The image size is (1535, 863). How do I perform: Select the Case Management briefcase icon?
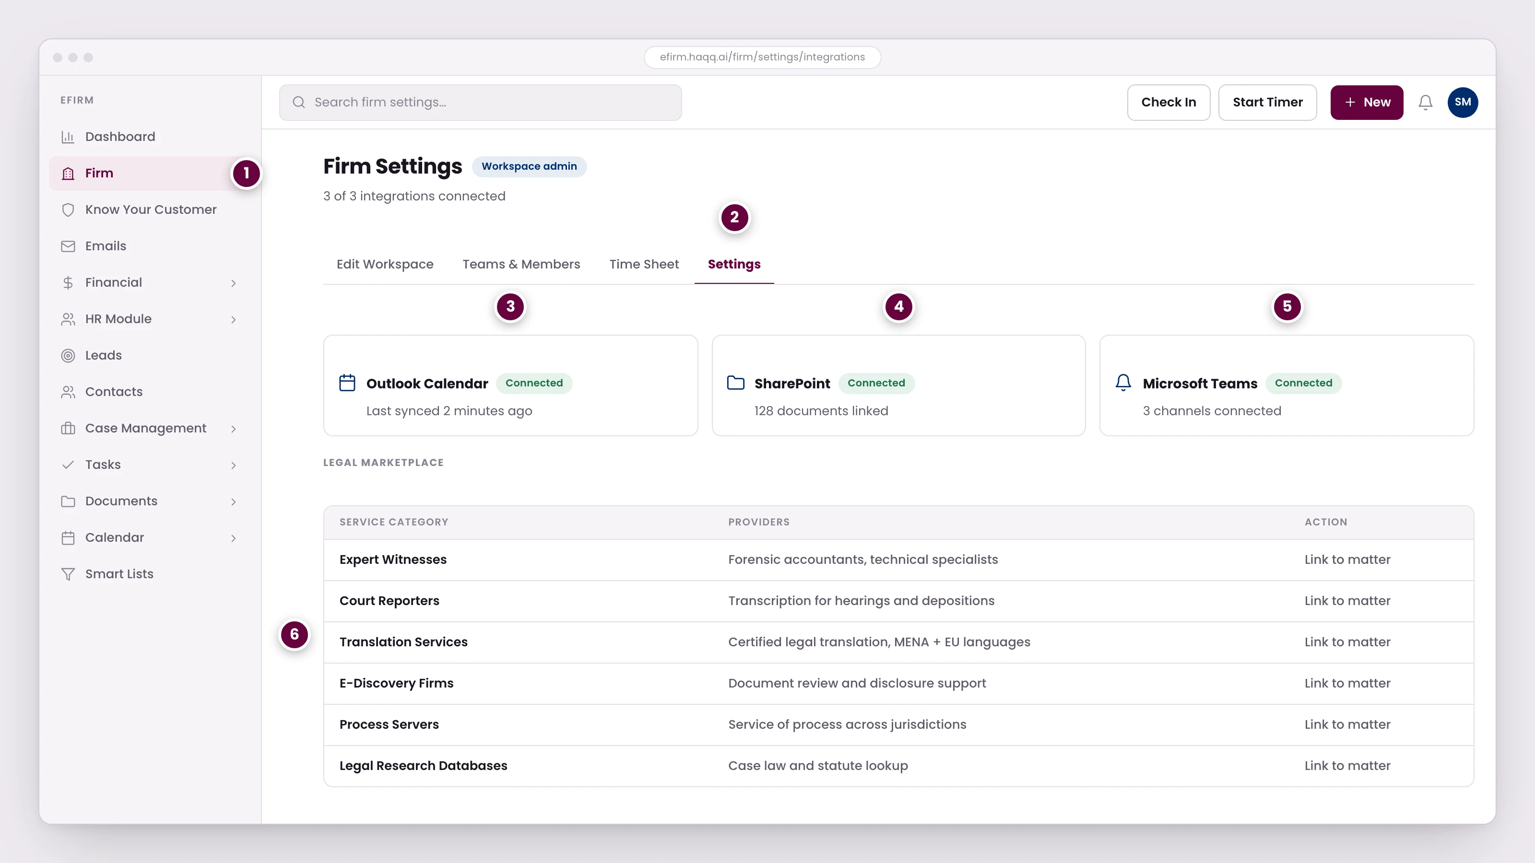tap(68, 428)
